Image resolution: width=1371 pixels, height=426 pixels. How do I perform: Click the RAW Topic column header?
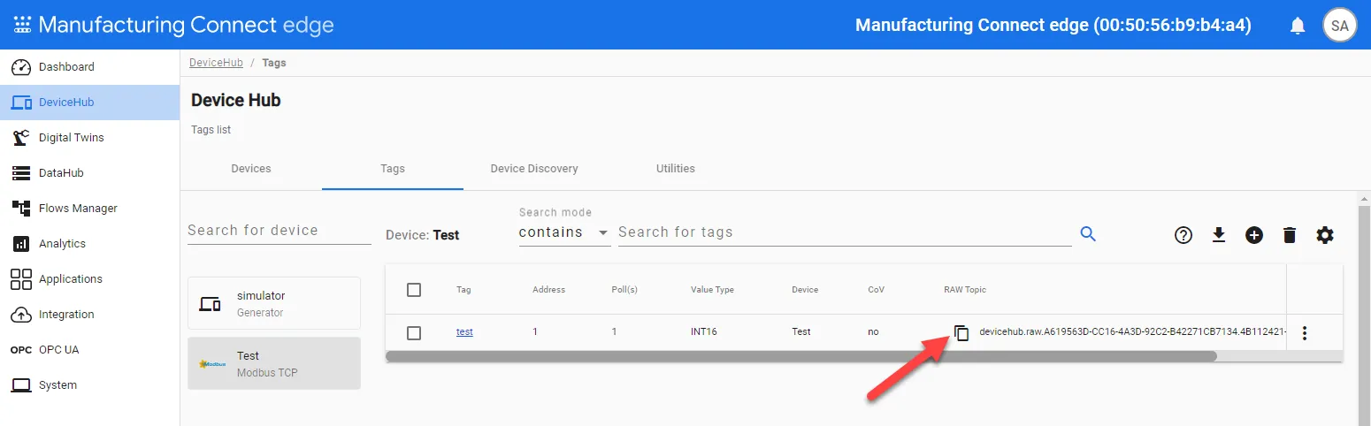click(x=965, y=290)
